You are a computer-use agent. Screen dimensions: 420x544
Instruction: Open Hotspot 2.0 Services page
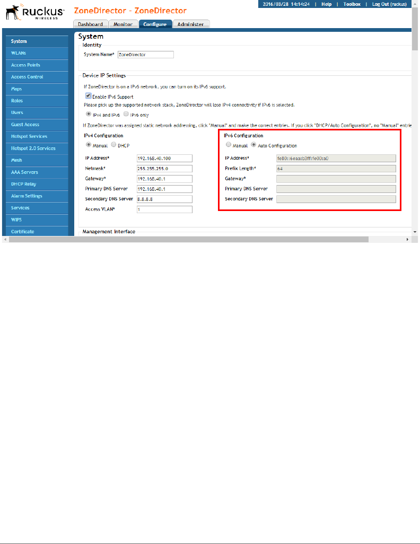tap(37, 148)
